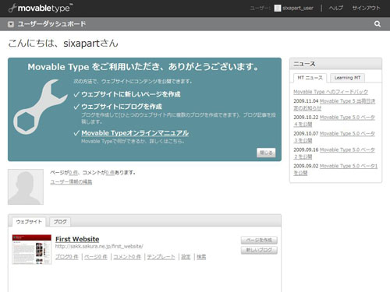Click the page count 0 件 link

pyautogui.click(x=73, y=173)
